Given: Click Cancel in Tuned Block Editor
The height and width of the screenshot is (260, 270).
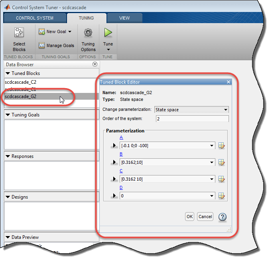Looking at the screenshot, I should coord(205,217).
